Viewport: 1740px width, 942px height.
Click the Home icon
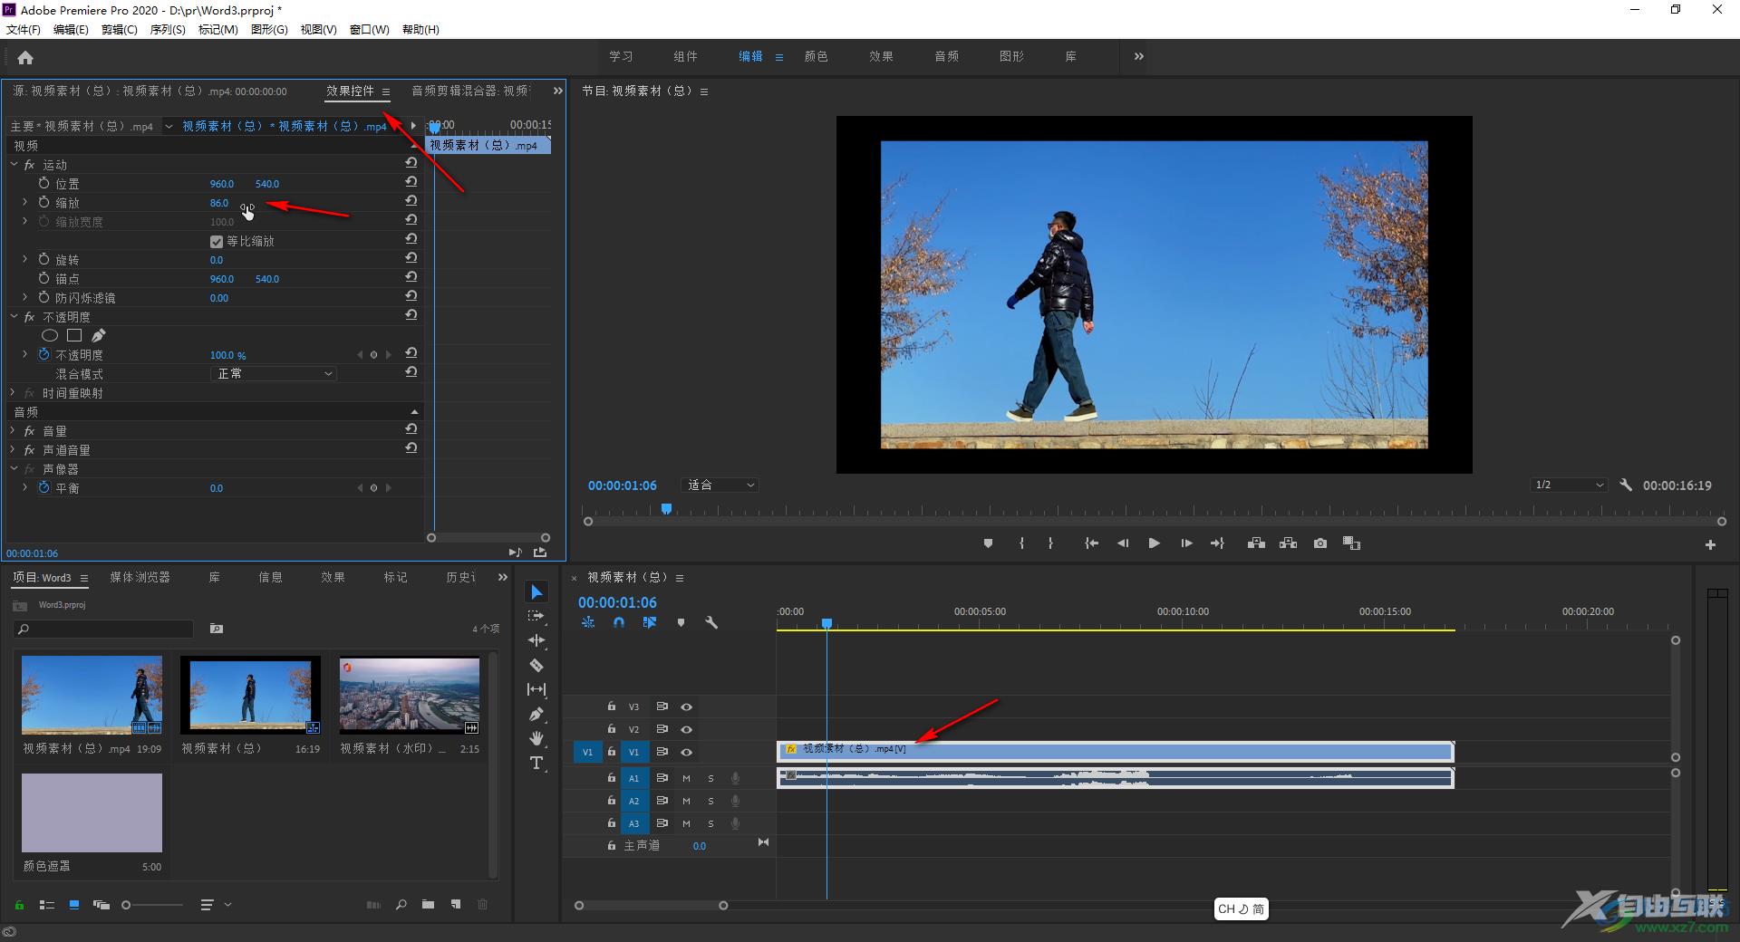tap(25, 58)
